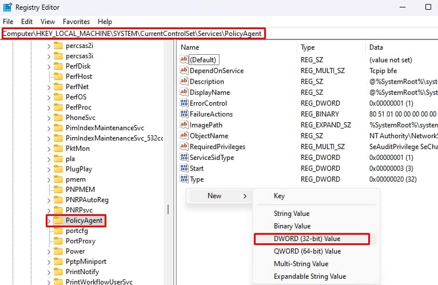Choose QWORD (64-bit) Value menu entry
This screenshot has height=285, width=438.
pos(316,251)
